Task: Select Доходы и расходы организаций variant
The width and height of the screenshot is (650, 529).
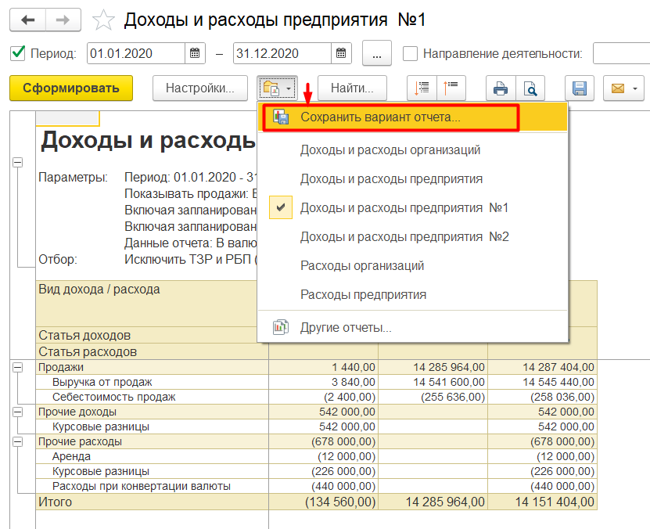Action: [x=412, y=149]
